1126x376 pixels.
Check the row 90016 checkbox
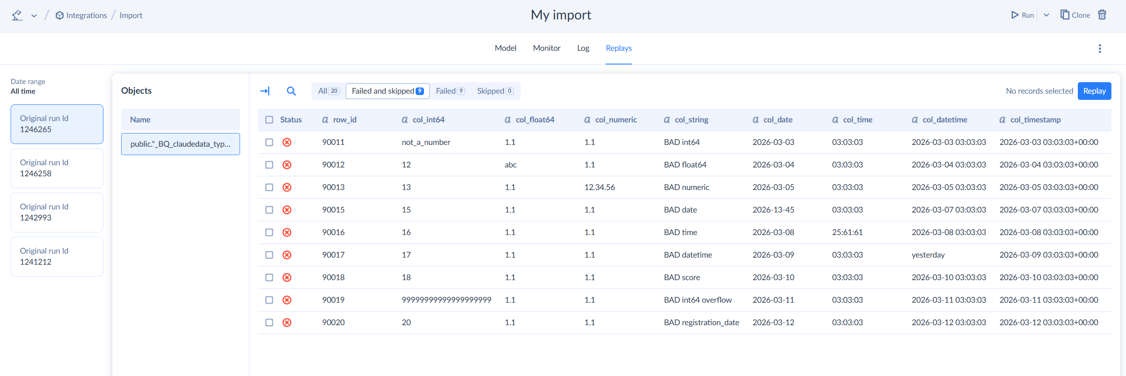[x=269, y=232]
